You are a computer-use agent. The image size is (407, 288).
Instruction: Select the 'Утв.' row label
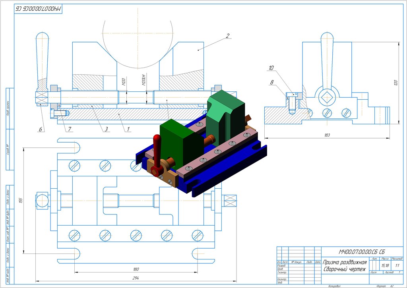(x=280, y=282)
